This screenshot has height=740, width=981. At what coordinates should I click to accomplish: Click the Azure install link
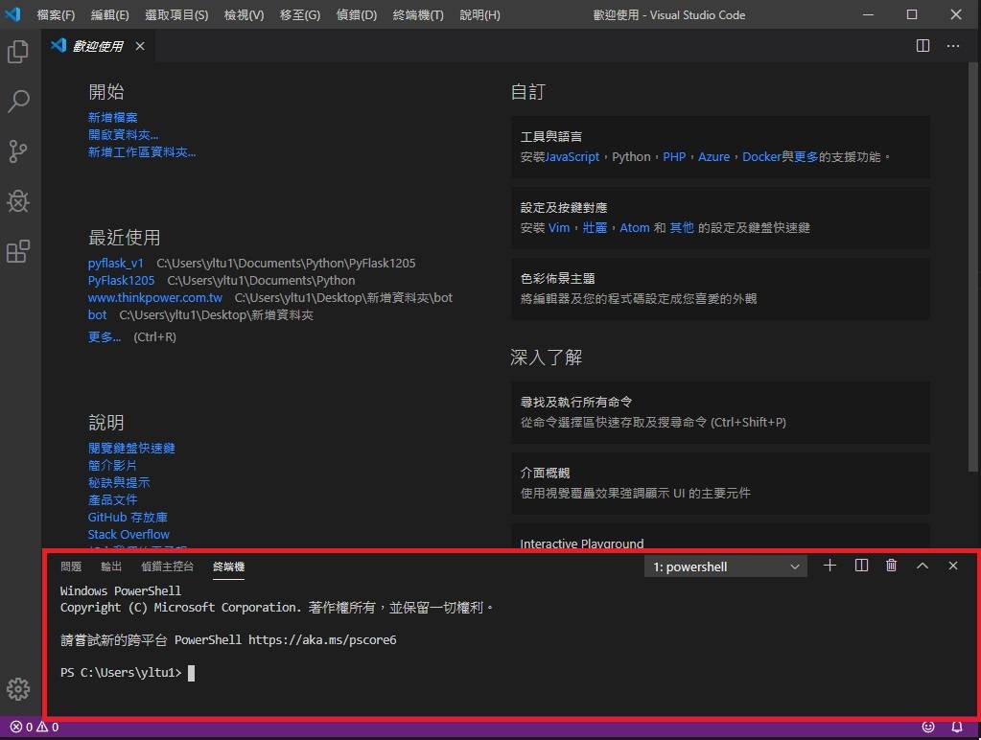pyautogui.click(x=713, y=157)
